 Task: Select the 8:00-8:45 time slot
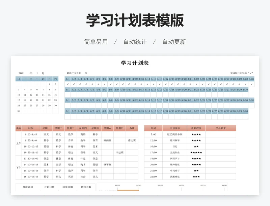[31, 134]
